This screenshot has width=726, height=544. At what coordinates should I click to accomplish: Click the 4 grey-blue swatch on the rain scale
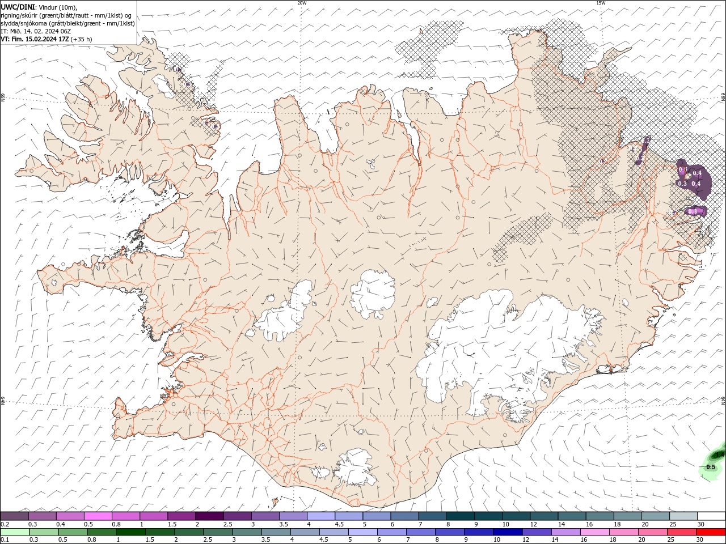[304, 532]
